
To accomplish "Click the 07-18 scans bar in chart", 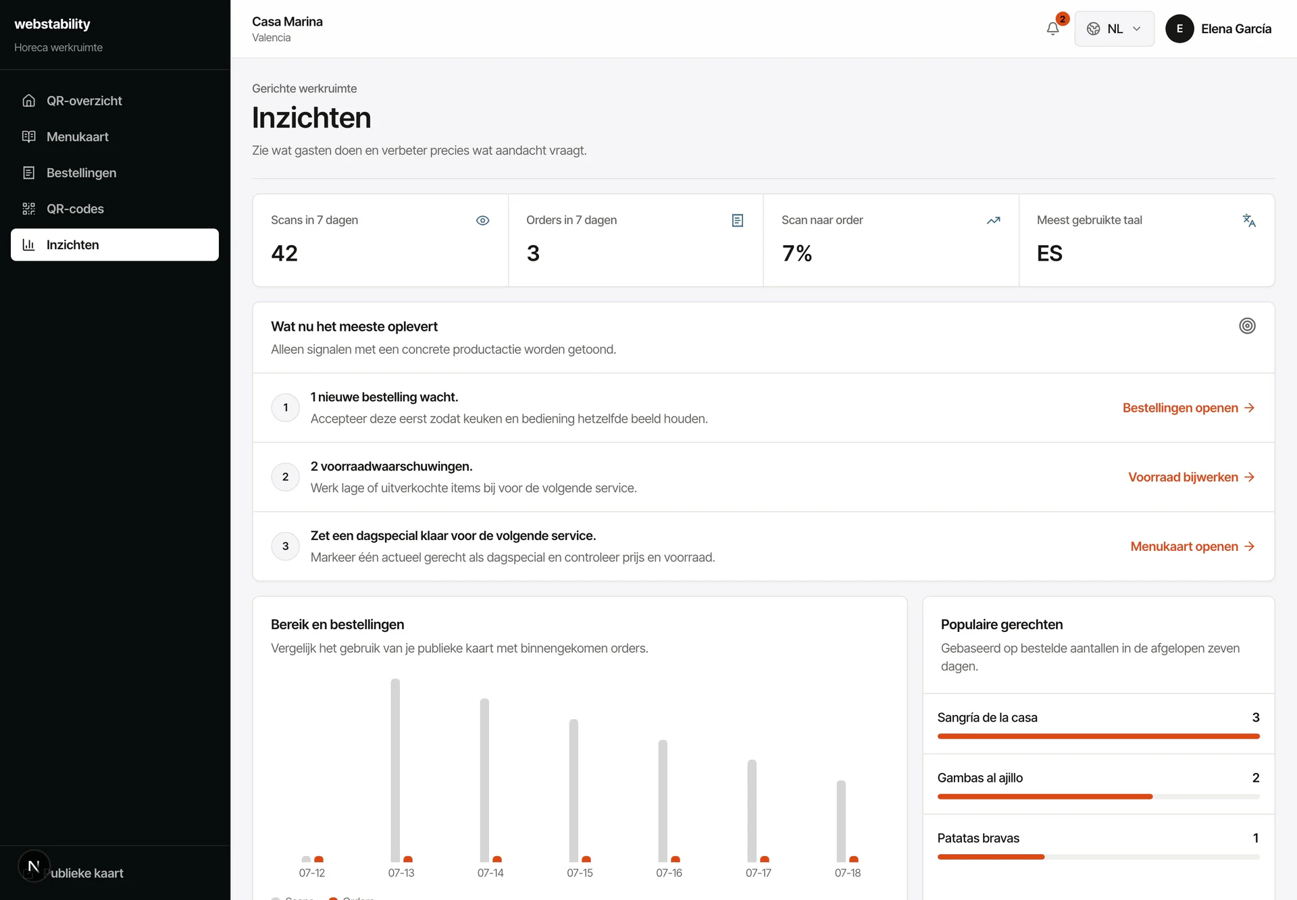I will pyautogui.click(x=841, y=821).
